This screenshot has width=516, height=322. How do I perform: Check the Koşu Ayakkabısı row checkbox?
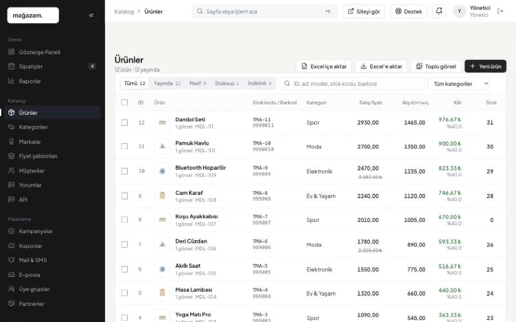pos(124,219)
